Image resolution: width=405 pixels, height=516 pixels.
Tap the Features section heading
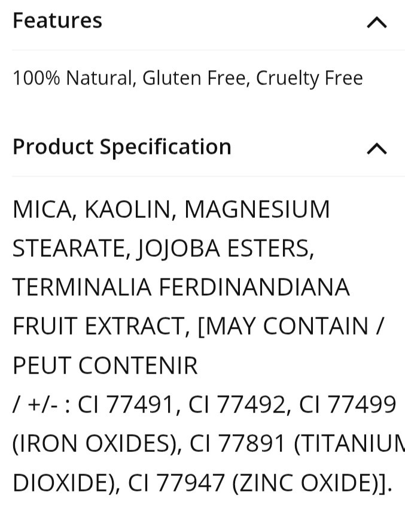[57, 20]
